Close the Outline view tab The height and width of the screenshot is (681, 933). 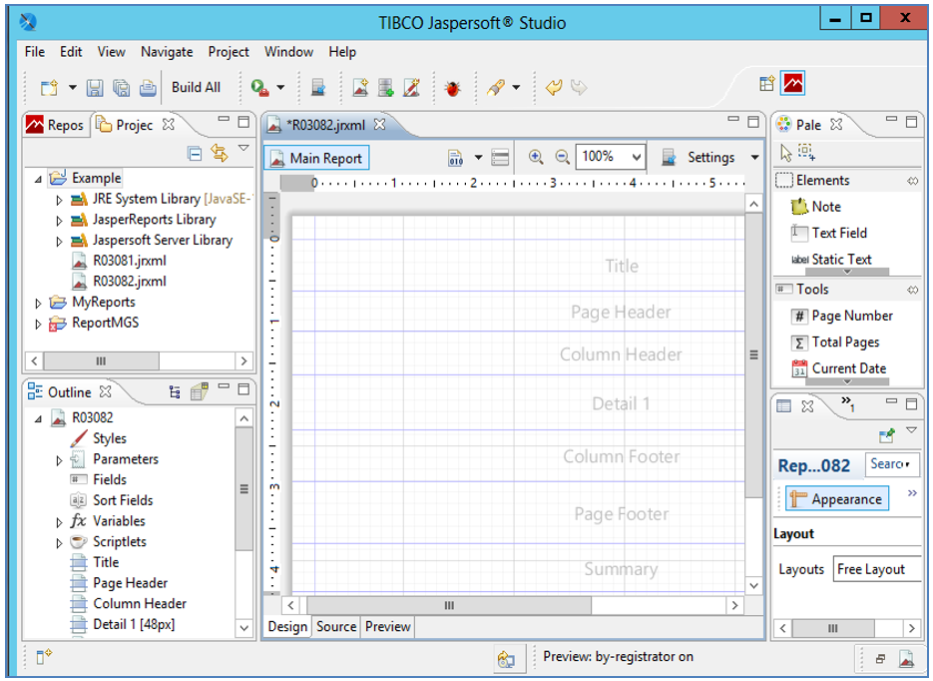click(106, 391)
